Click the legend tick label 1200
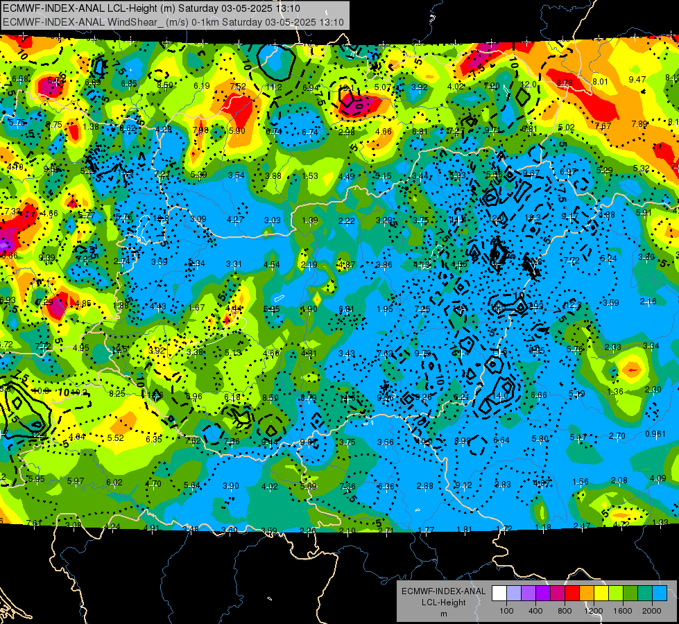Image resolution: width=679 pixels, height=624 pixels. tap(594, 611)
